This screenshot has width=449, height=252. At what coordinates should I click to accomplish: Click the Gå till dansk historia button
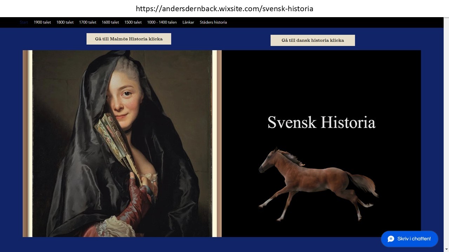click(313, 40)
